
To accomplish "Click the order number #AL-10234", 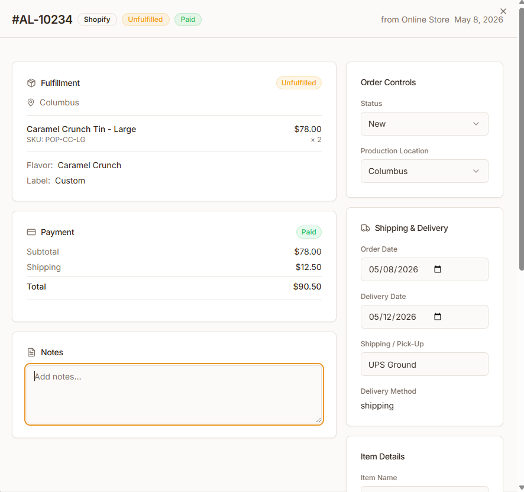I will 42,20.
